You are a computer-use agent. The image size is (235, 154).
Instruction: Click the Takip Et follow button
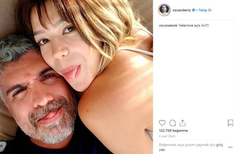point(205,10)
